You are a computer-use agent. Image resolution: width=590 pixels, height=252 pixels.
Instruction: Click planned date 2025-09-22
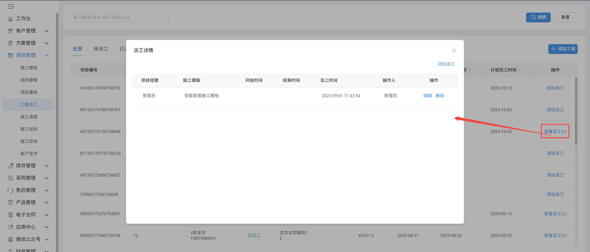[x=501, y=235]
